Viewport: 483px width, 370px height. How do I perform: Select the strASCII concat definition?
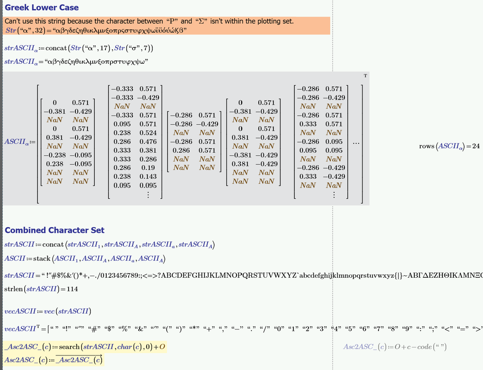click(x=109, y=244)
